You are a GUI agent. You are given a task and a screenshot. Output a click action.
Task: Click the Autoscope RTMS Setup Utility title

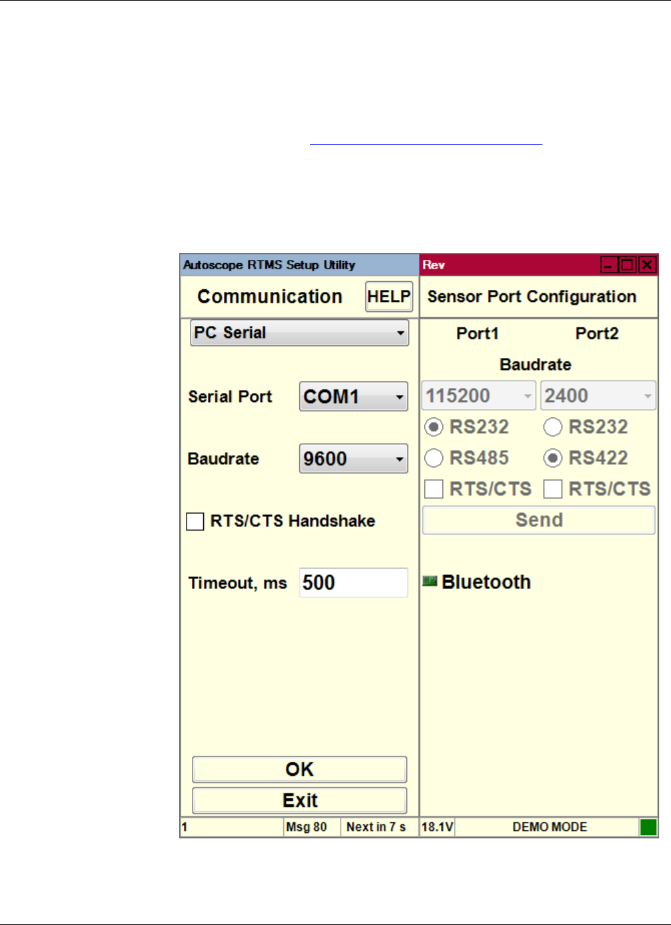tap(269, 265)
